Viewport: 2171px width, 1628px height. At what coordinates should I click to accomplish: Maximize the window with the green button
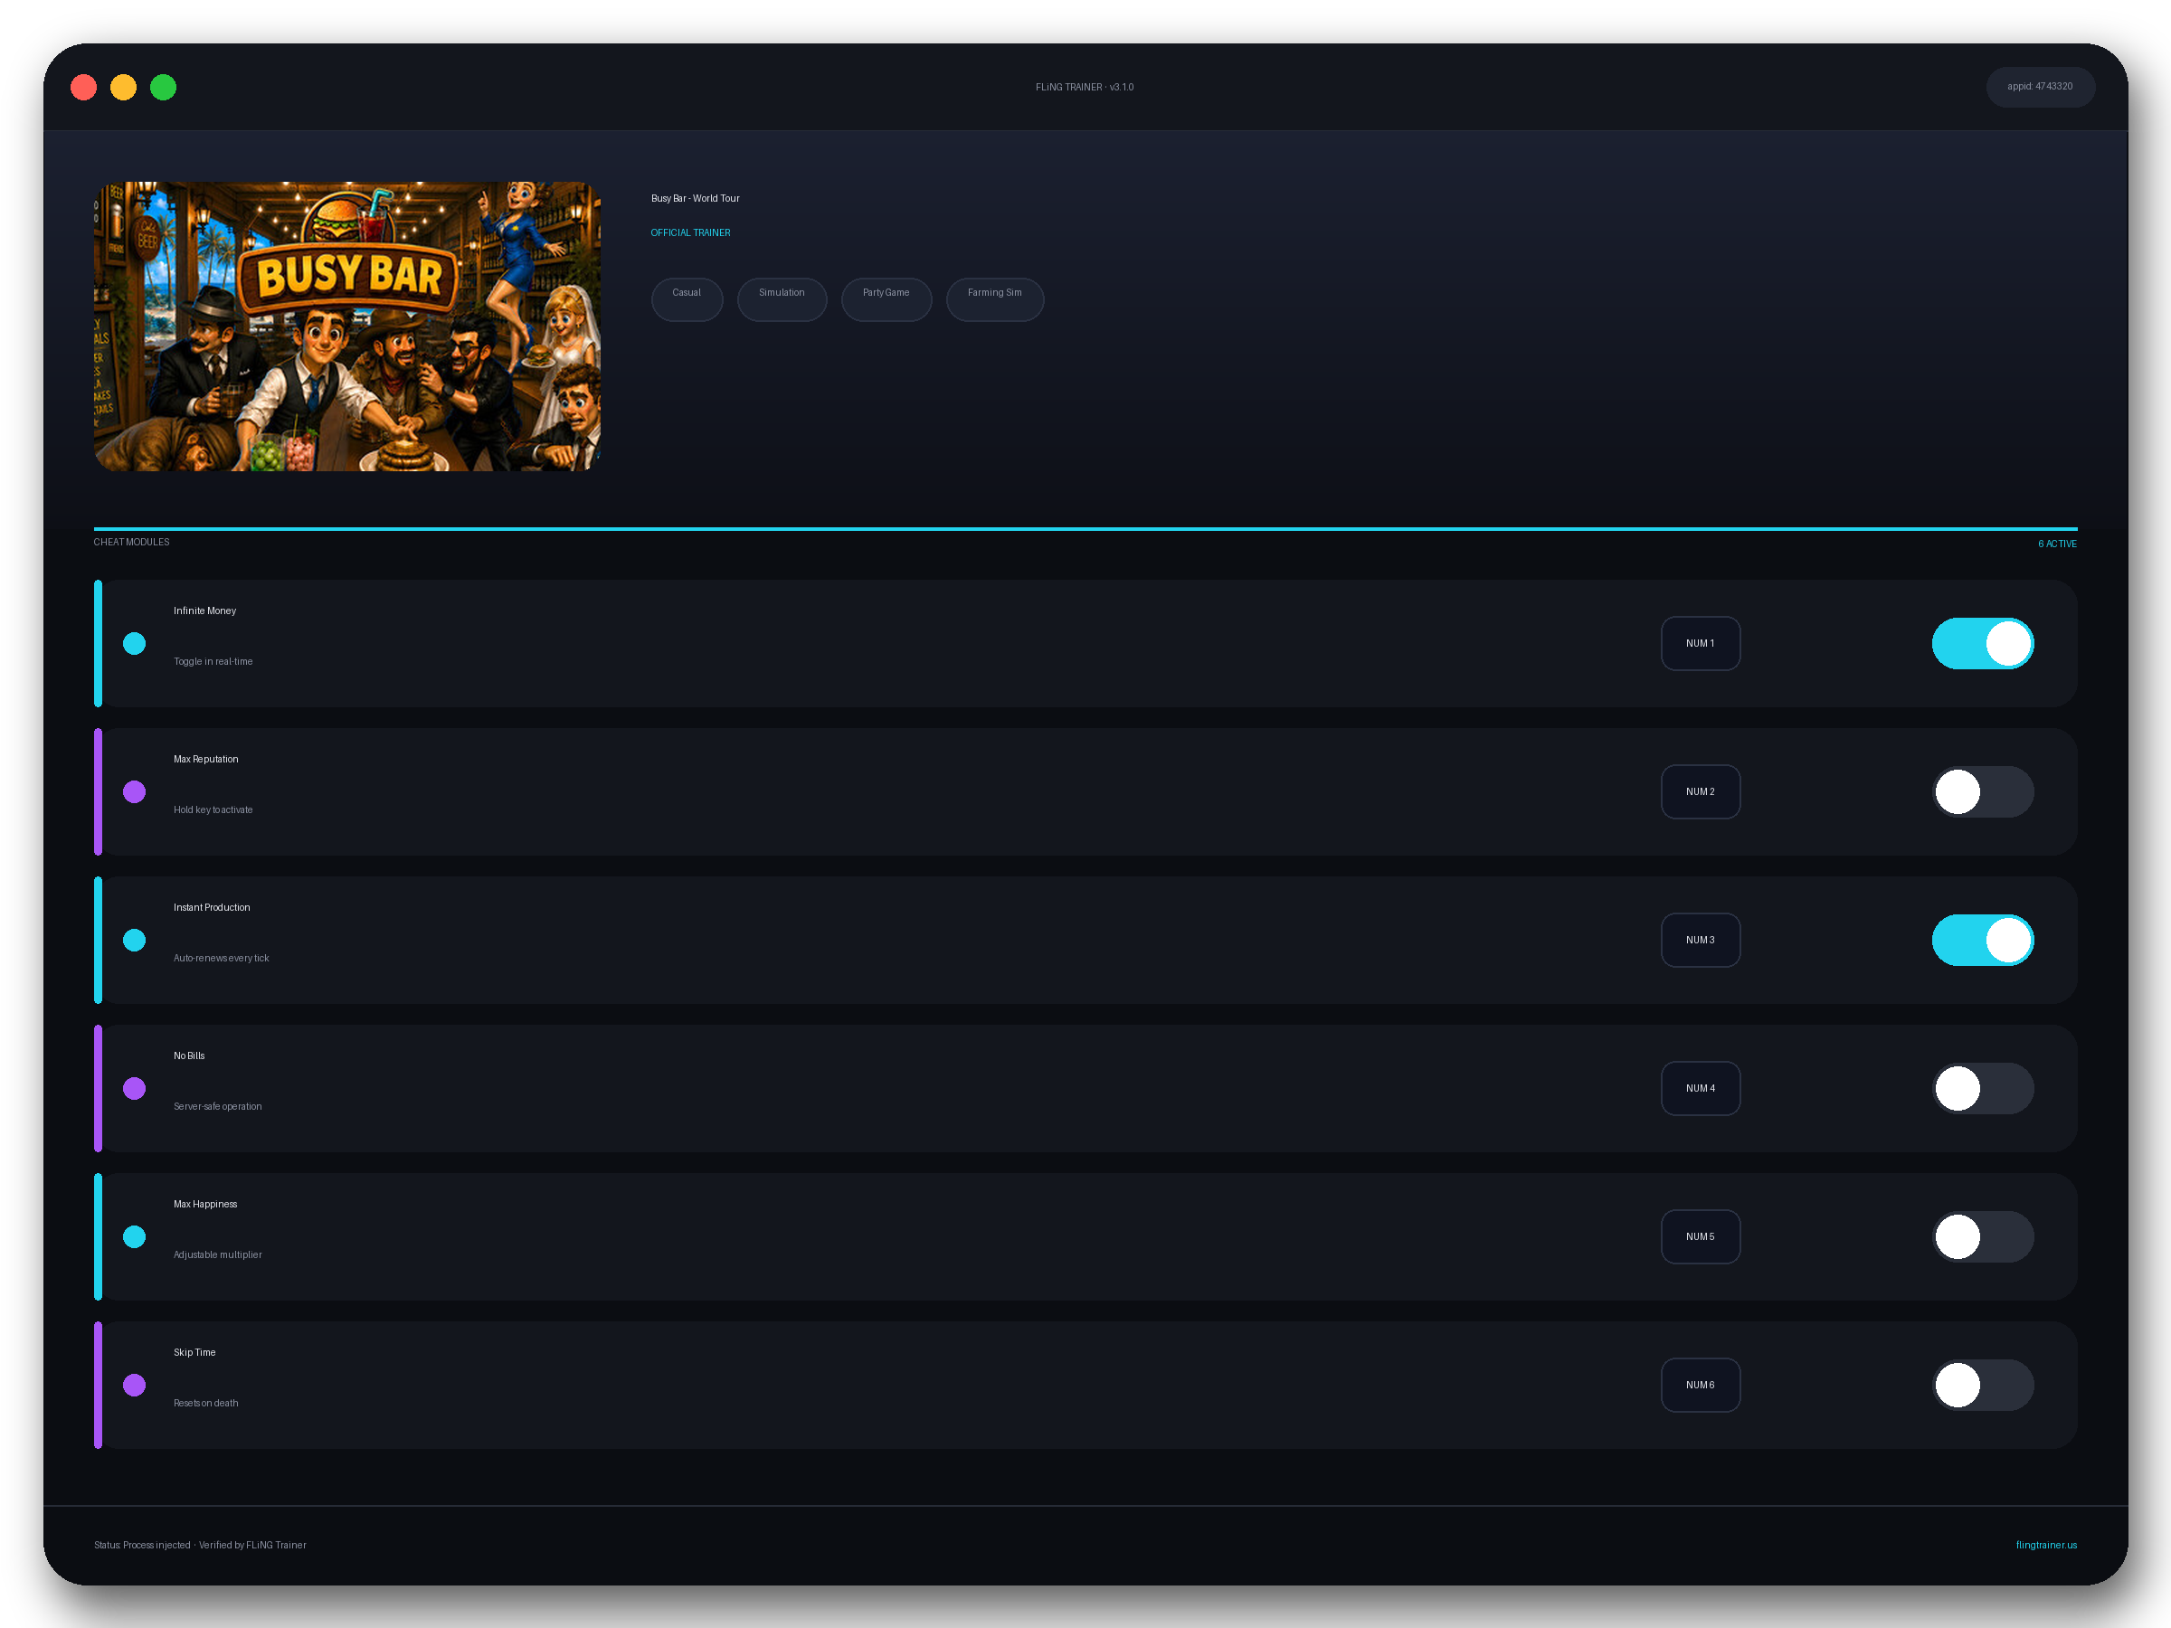(x=163, y=88)
